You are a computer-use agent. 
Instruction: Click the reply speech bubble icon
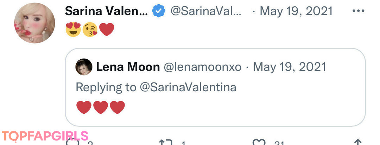73,143
